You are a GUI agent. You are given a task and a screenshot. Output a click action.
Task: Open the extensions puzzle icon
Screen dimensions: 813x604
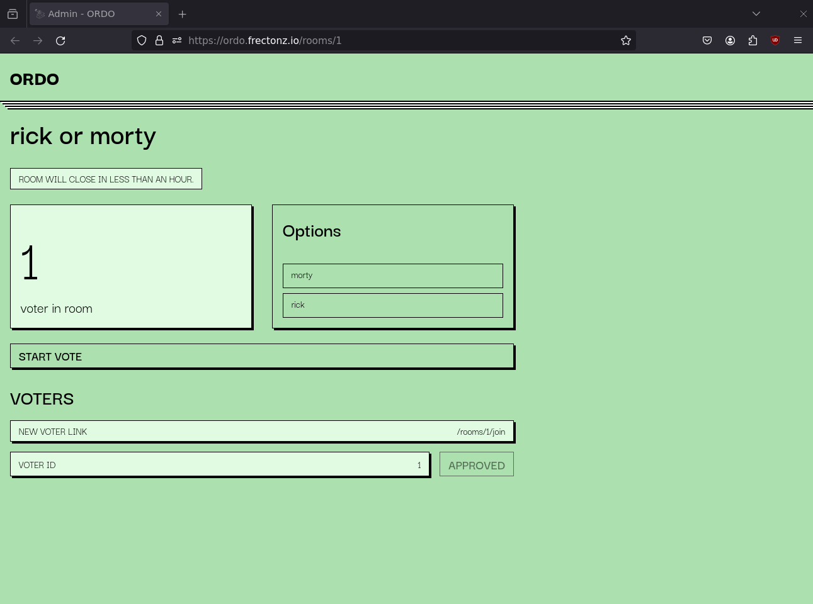753,40
